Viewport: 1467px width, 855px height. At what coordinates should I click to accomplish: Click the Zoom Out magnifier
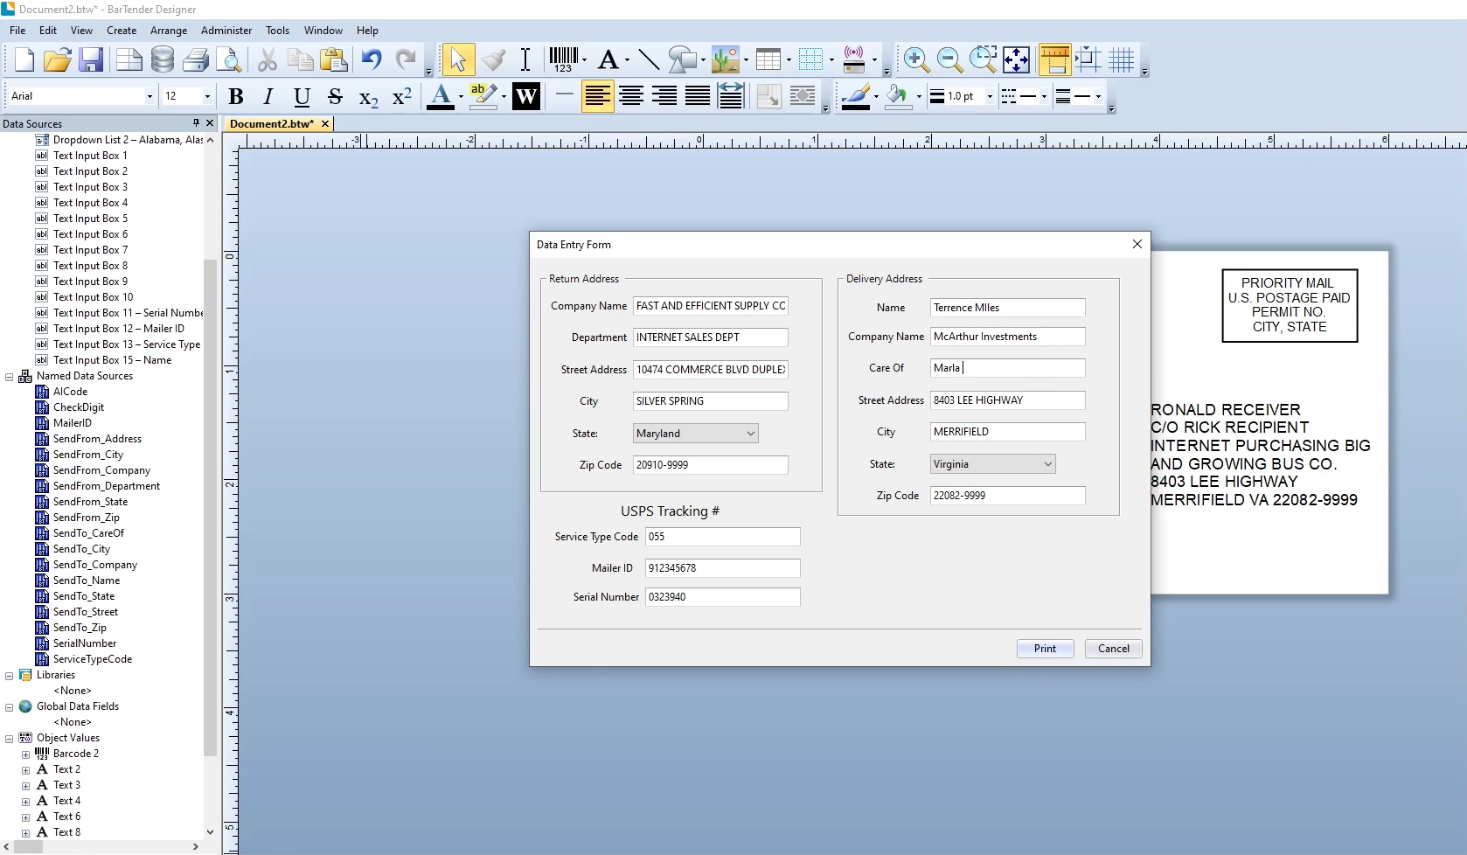(949, 59)
